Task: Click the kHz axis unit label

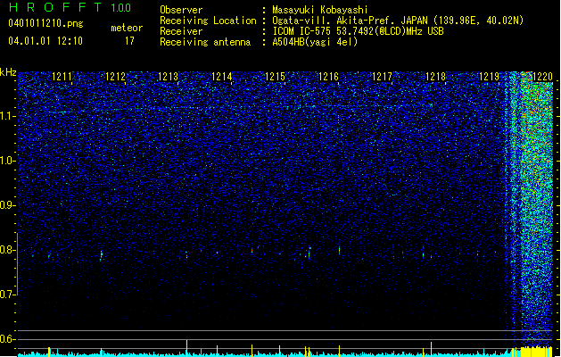Action: [x=8, y=72]
